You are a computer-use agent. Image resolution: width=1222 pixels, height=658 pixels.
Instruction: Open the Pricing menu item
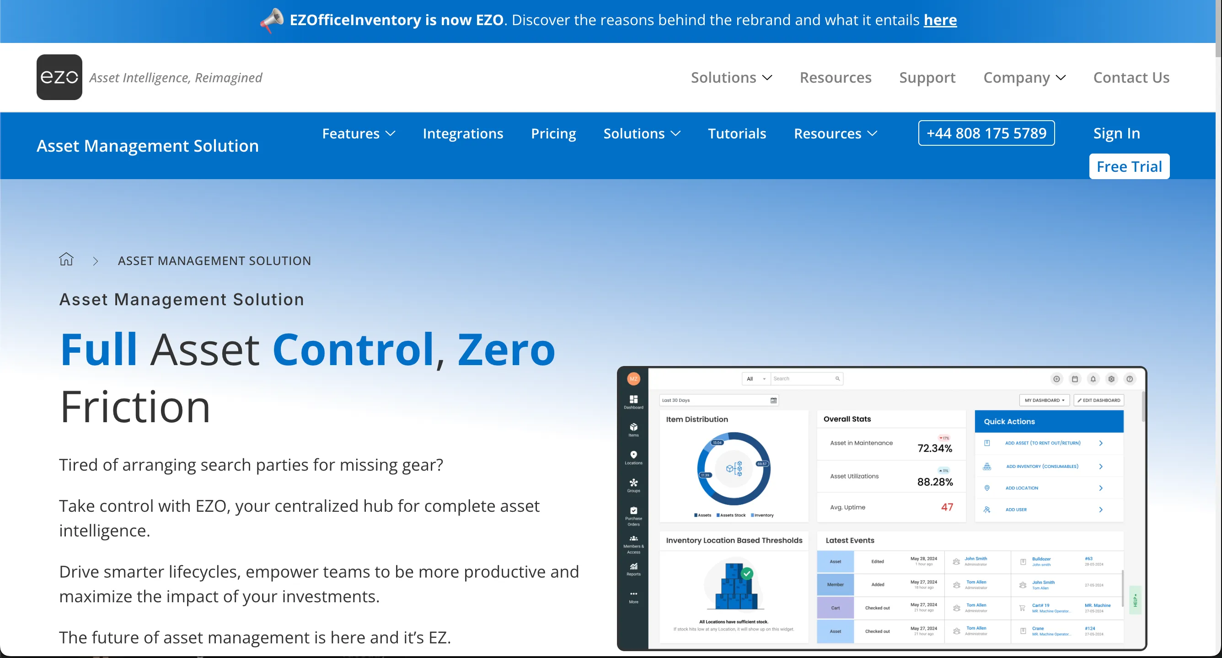(x=553, y=134)
